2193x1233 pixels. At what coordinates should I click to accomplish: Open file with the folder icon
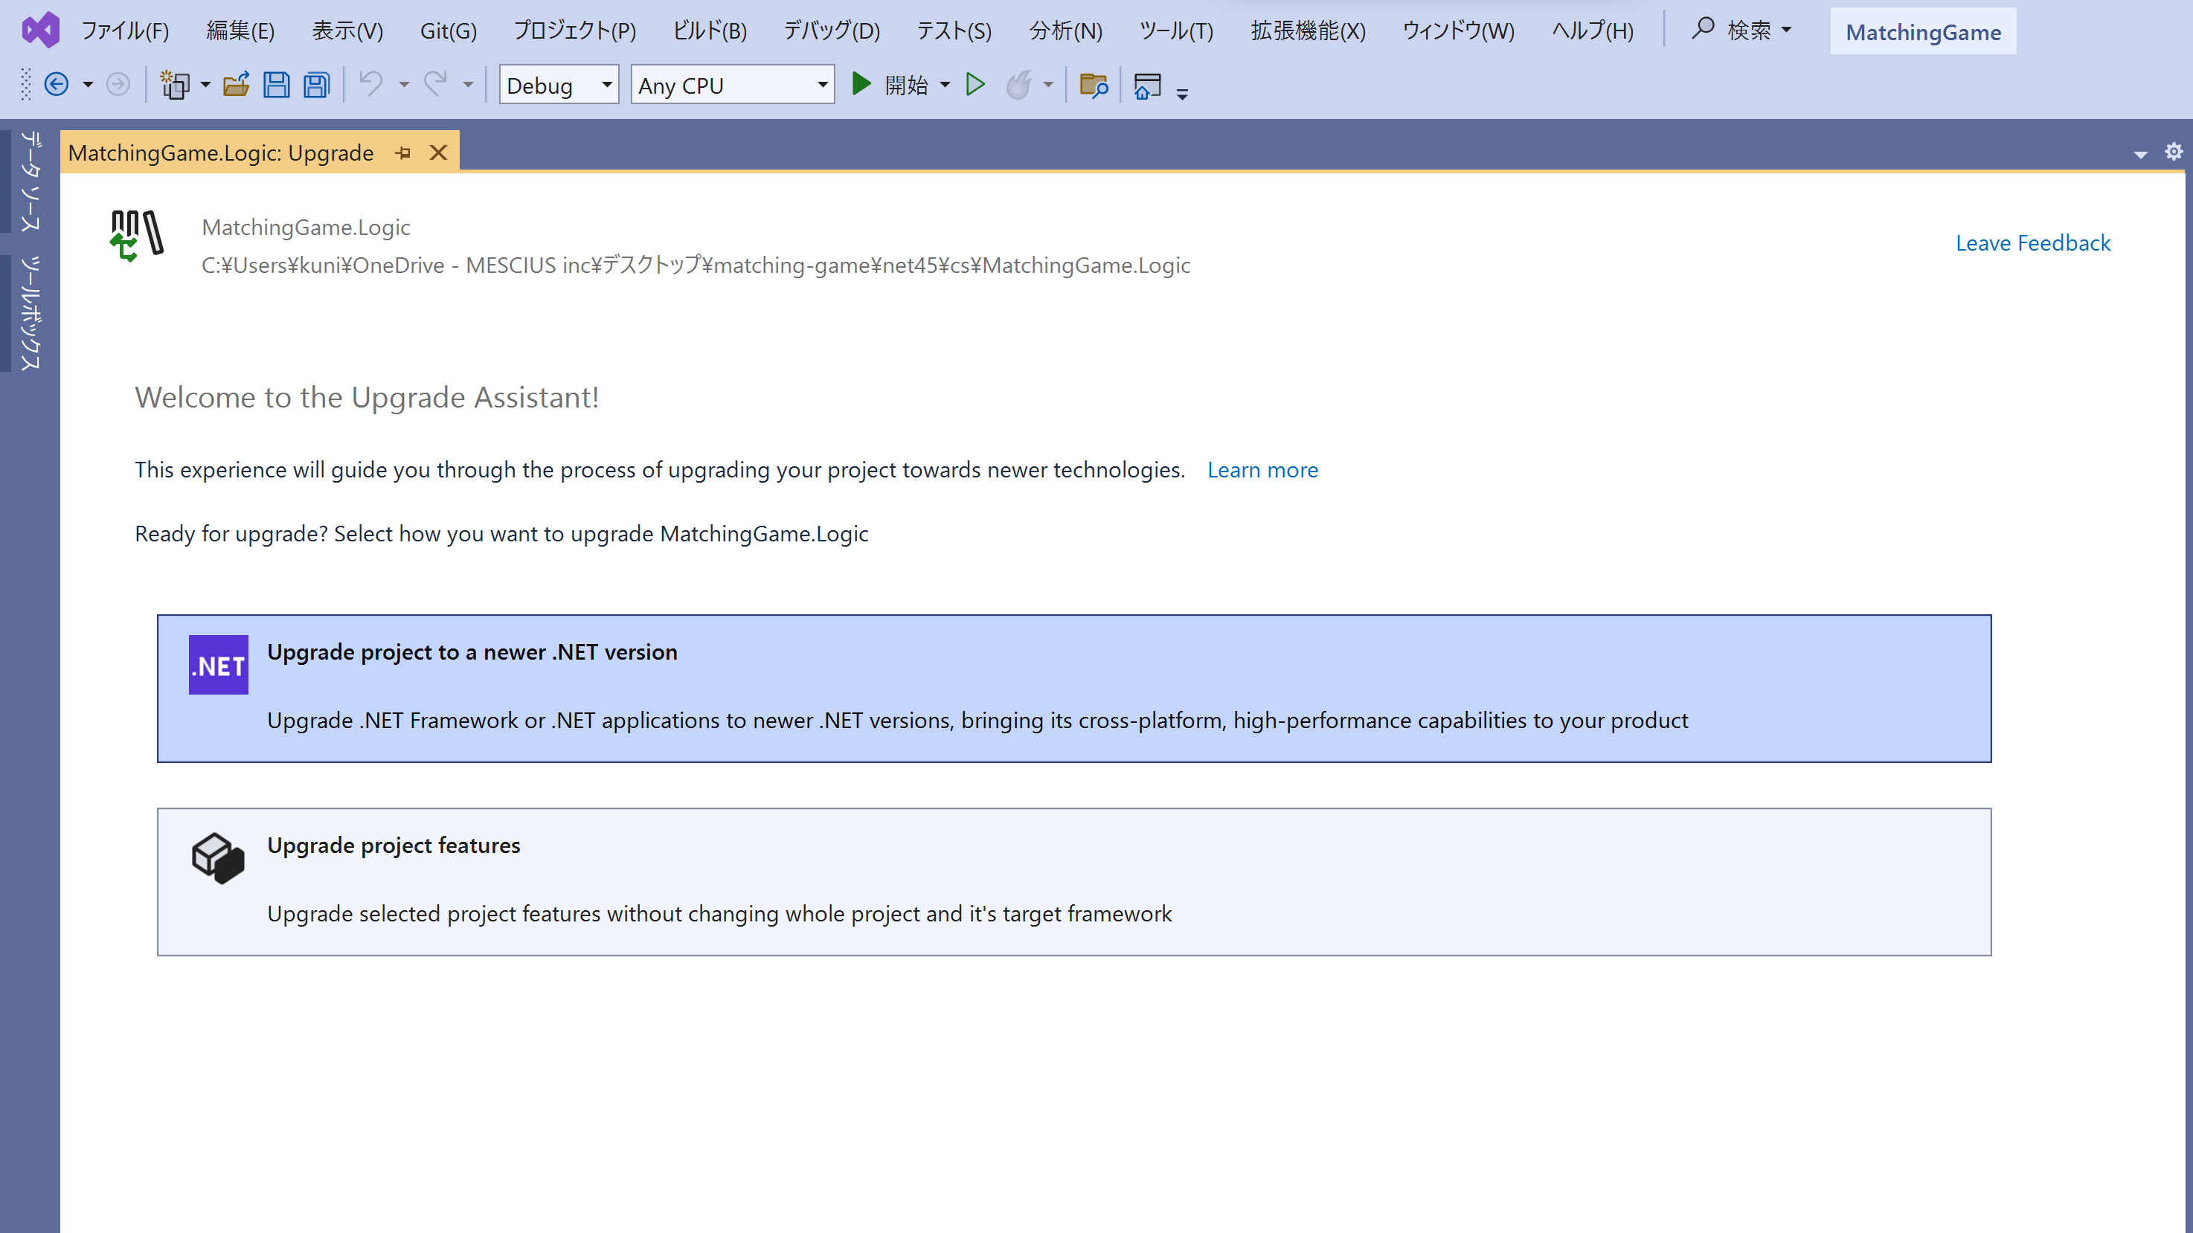tap(236, 85)
